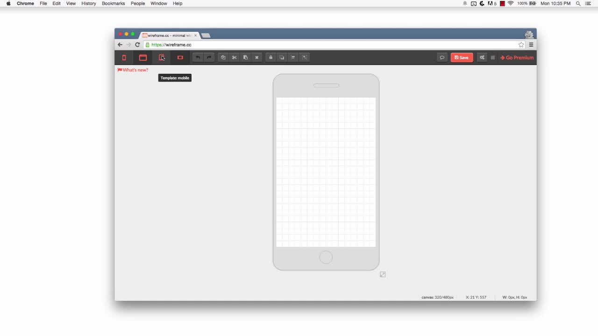Click inside the phone wireframe canvas grid
Viewport: 598px width, 336px height.
[x=326, y=172]
